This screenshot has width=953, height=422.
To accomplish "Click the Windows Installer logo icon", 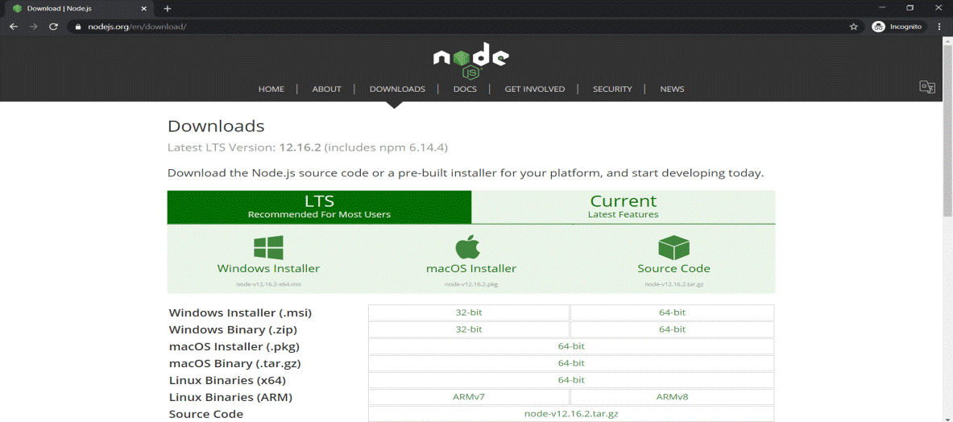I will pyautogui.click(x=268, y=247).
